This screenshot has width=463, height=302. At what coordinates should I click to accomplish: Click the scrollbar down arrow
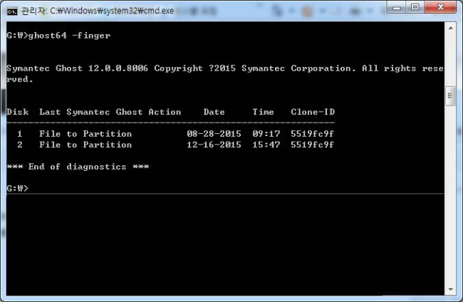(x=449, y=289)
